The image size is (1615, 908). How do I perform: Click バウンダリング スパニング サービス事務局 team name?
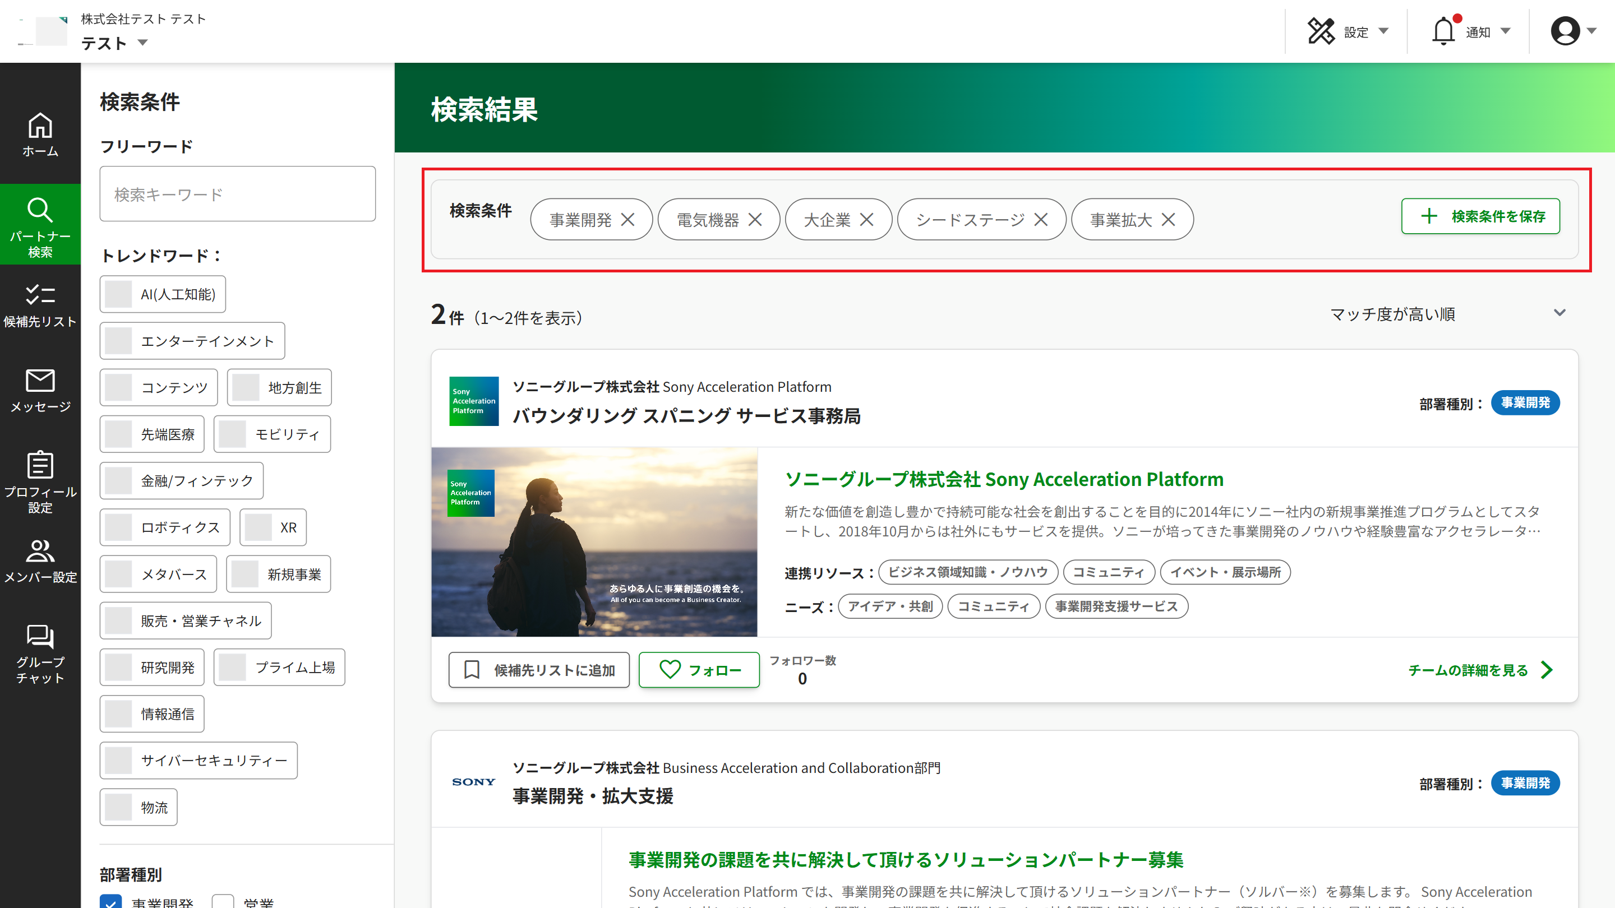tap(686, 415)
